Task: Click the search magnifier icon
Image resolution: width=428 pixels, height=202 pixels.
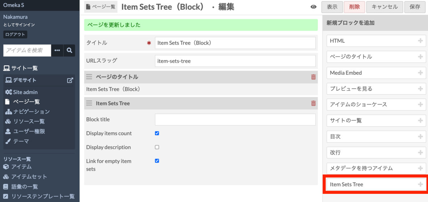Action: click(x=70, y=50)
